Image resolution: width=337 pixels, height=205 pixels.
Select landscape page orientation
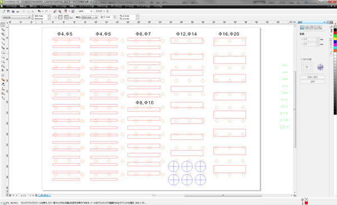[61, 17]
